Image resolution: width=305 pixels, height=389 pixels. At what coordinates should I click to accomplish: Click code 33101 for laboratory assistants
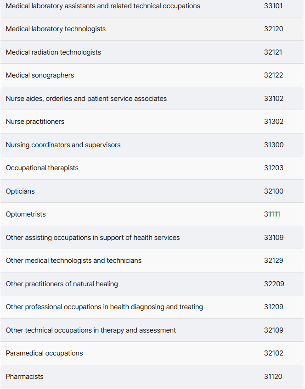click(273, 6)
